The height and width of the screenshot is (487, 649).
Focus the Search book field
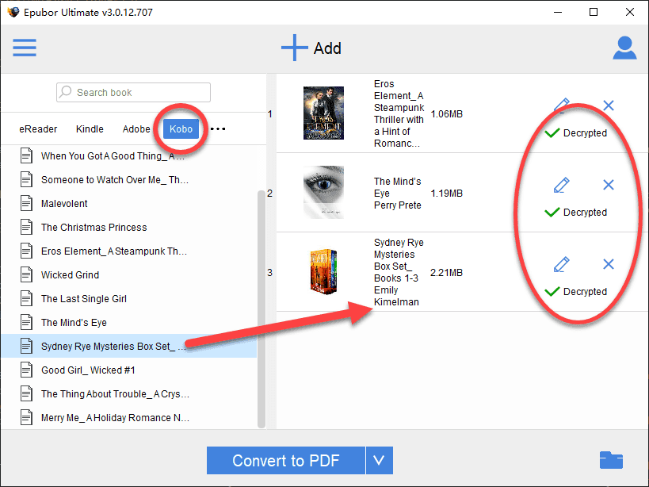point(133,92)
